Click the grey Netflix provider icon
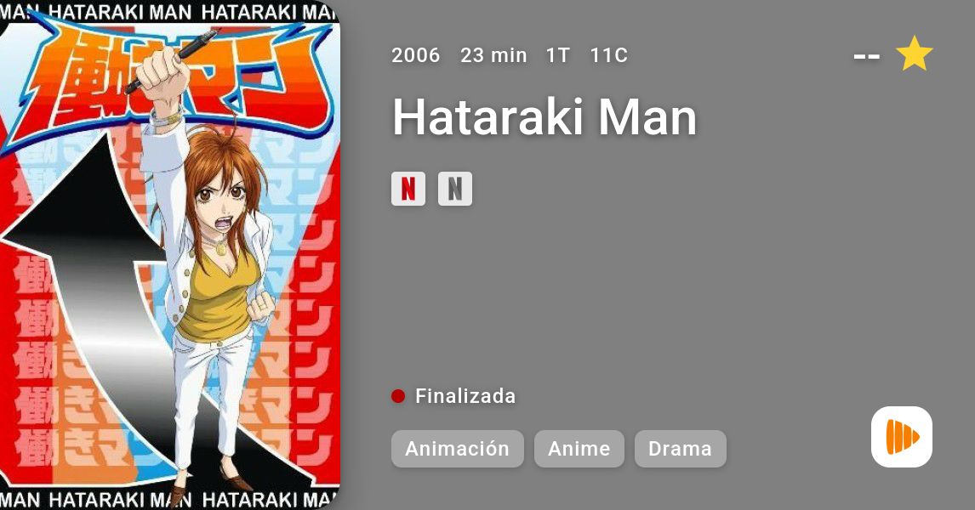Viewport: 975px width, 510px height. [455, 189]
